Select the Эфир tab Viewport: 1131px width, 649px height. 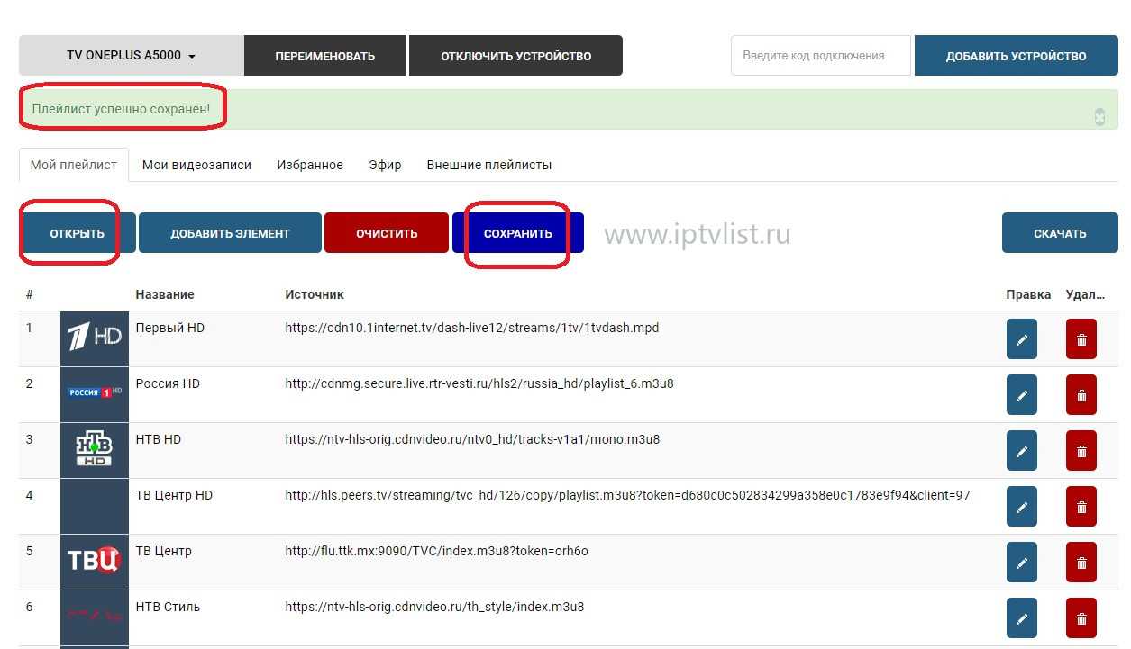click(x=385, y=165)
